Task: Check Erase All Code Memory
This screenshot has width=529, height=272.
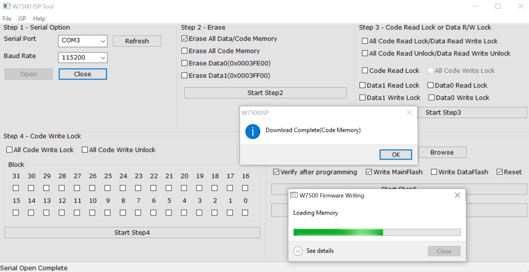Action: point(184,51)
